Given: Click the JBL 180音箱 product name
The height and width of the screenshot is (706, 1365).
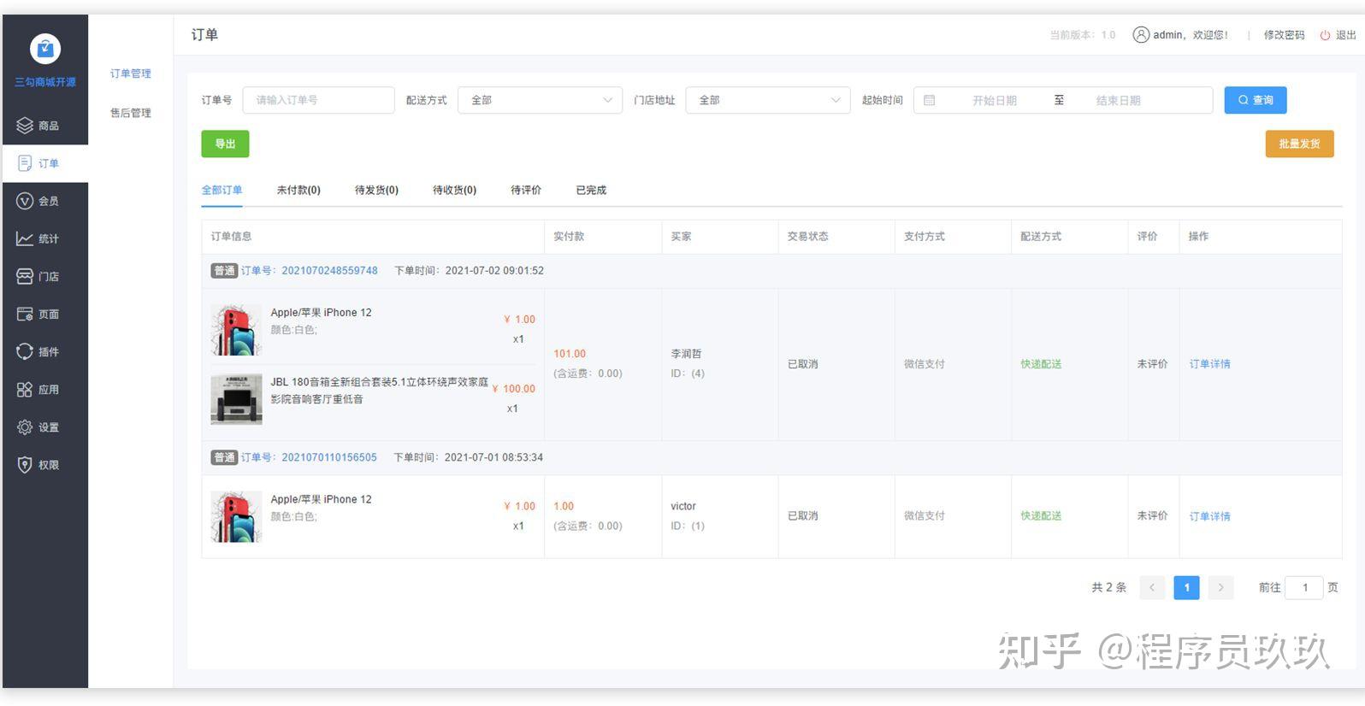Looking at the screenshot, I should (379, 391).
